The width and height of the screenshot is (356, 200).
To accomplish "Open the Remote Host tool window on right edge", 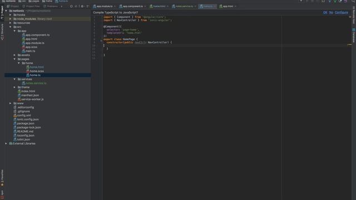I will click(354, 15).
